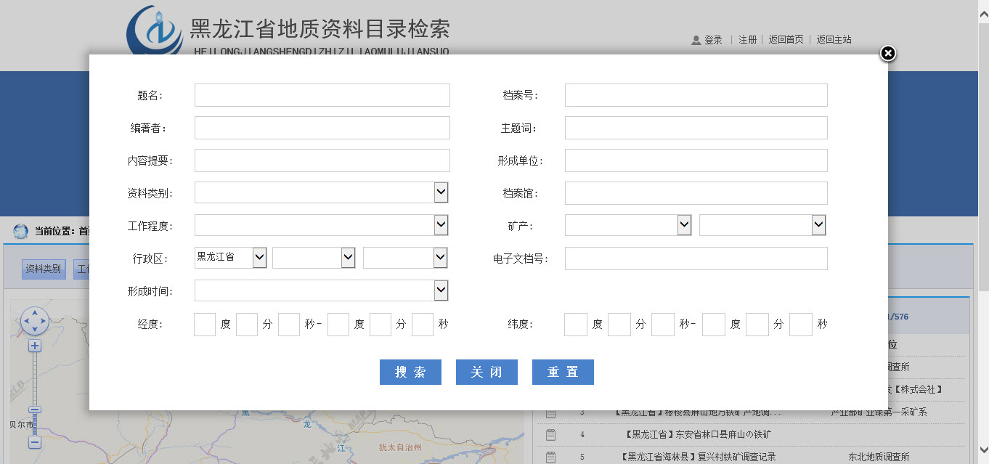Expand the 资料类别 dropdown in the form

click(x=441, y=192)
